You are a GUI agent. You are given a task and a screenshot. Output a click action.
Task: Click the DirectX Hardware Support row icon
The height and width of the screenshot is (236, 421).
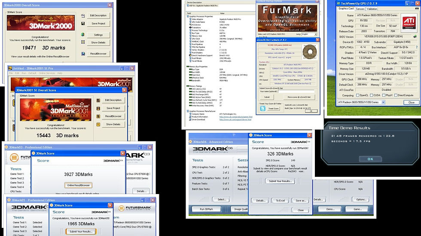[x=190, y=55]
